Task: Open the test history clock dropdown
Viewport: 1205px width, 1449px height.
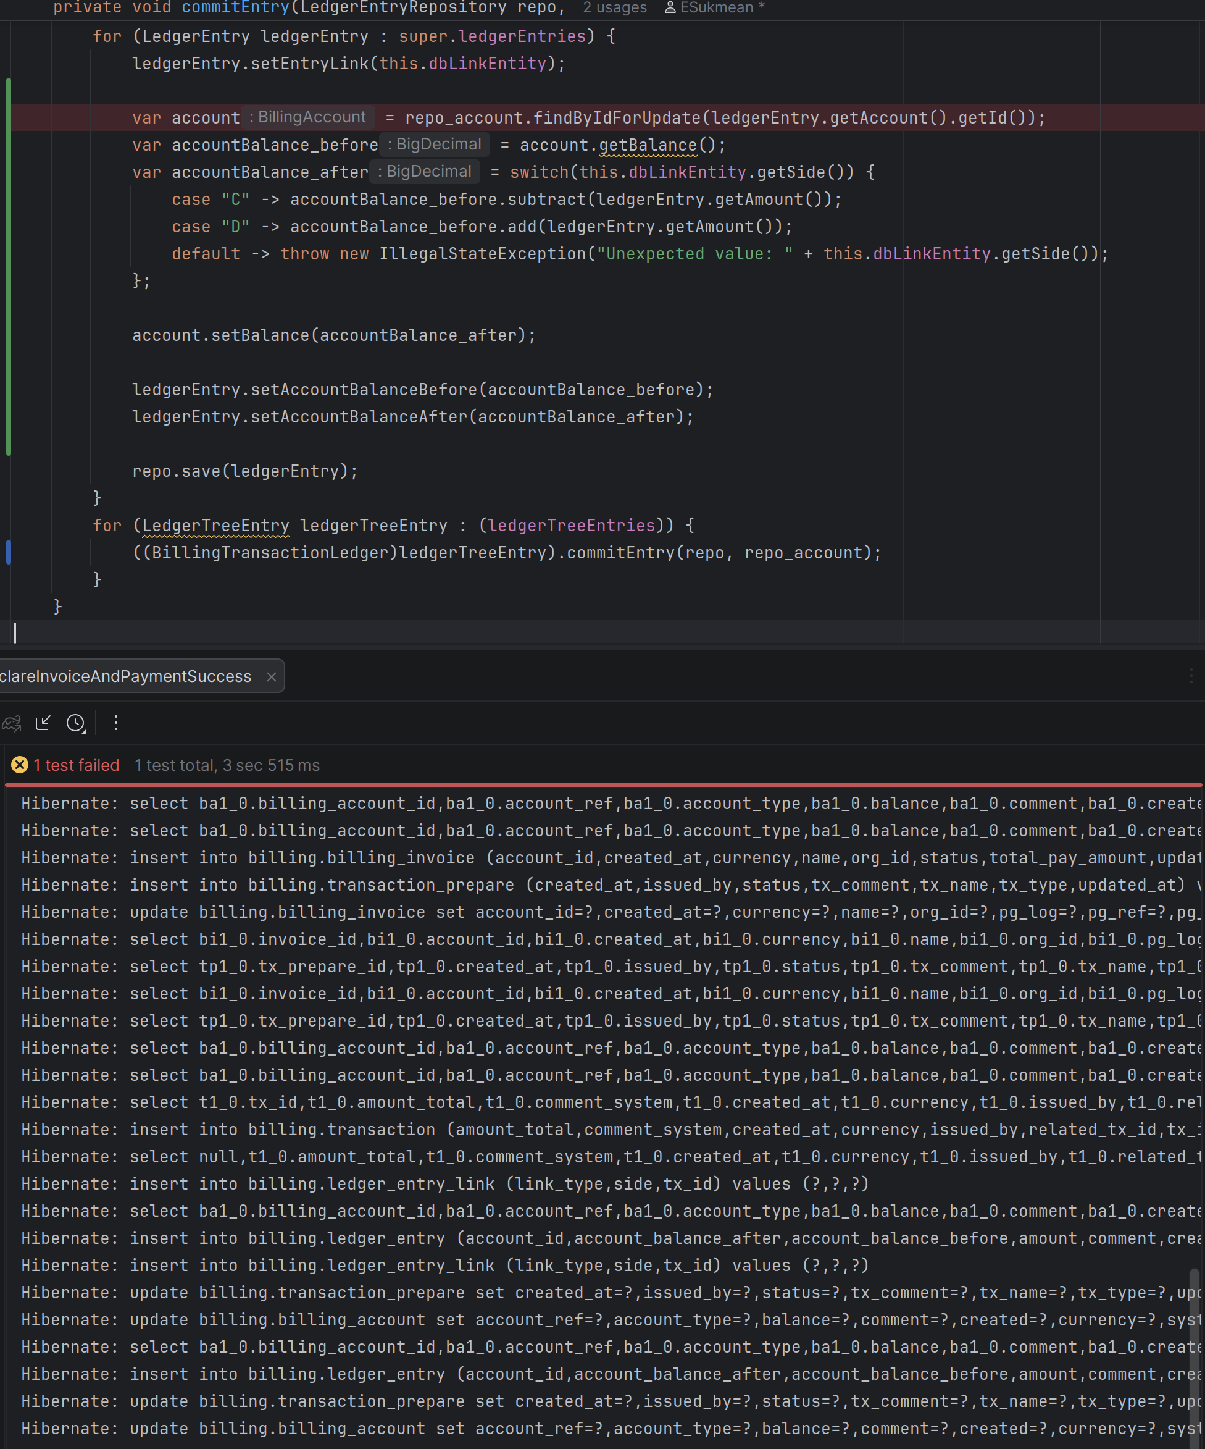Action: click(76, 723)
